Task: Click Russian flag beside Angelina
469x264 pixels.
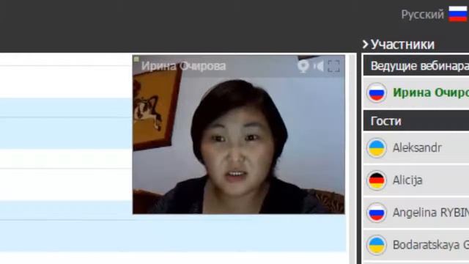Action: click(376, 213)
